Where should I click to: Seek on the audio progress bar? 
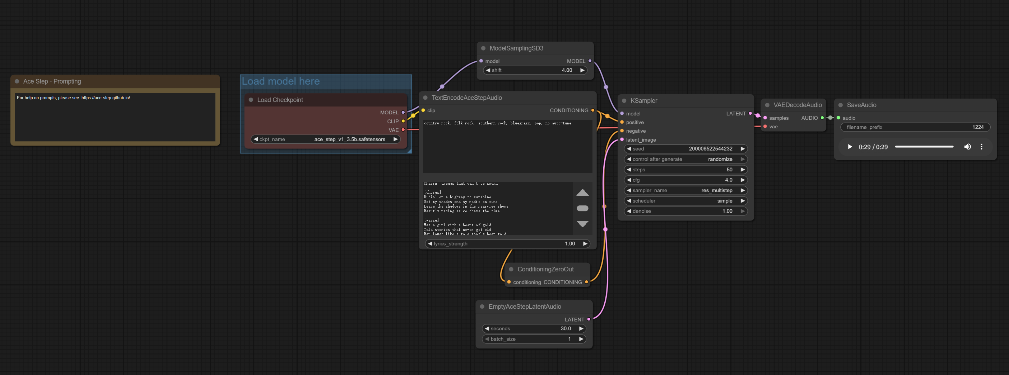coord(924,147)
